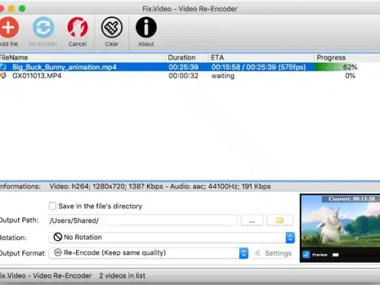This screenshot has height=285, width=380.
Task: Click the video informations text line
Action: 160,187
